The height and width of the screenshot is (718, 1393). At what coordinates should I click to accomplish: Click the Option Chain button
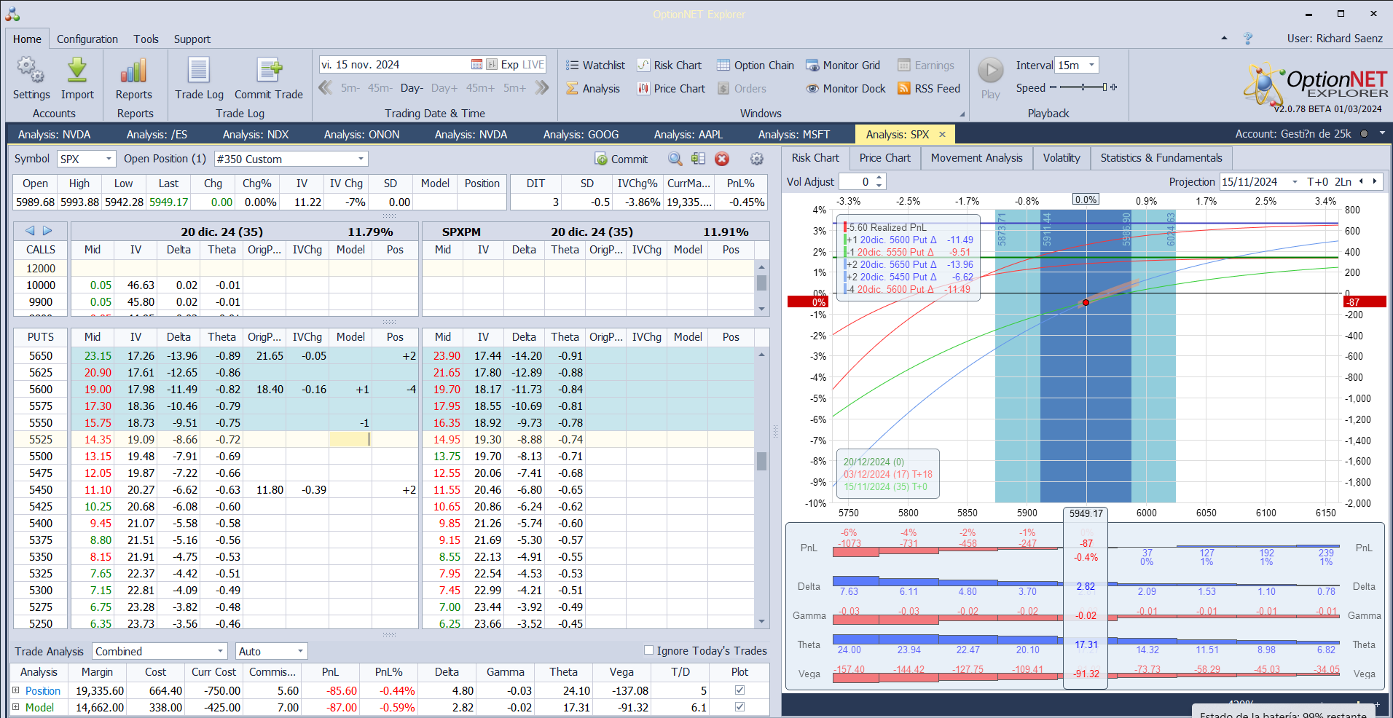point(756,66)
